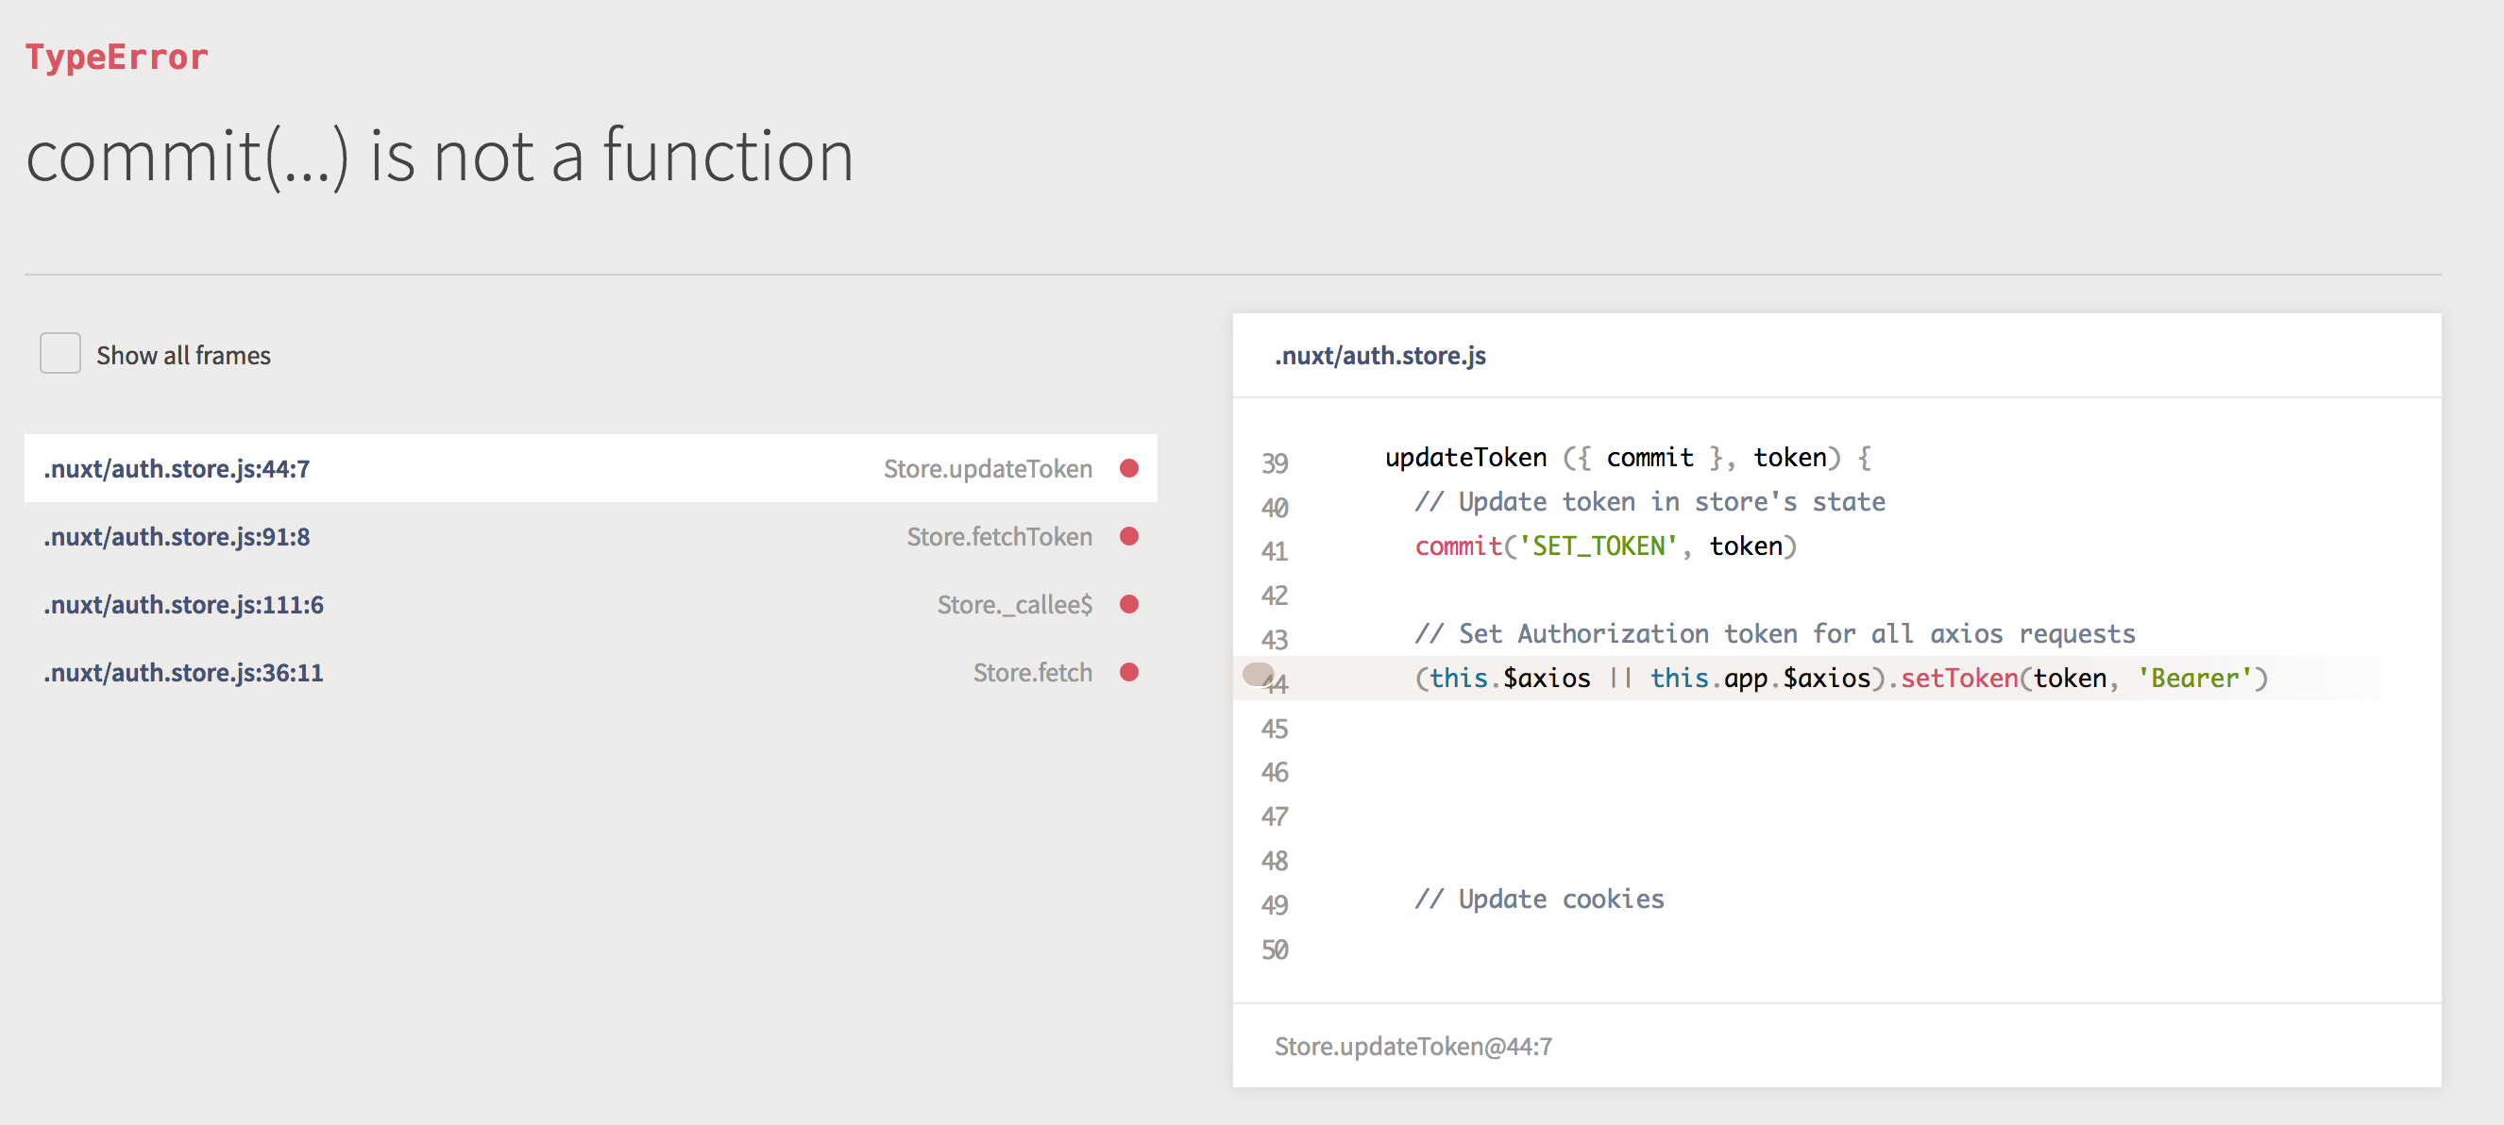2504x1125 pixels.
Task: Click red dot beside Store.updateToken
Action: click(x=1128, y=468)
